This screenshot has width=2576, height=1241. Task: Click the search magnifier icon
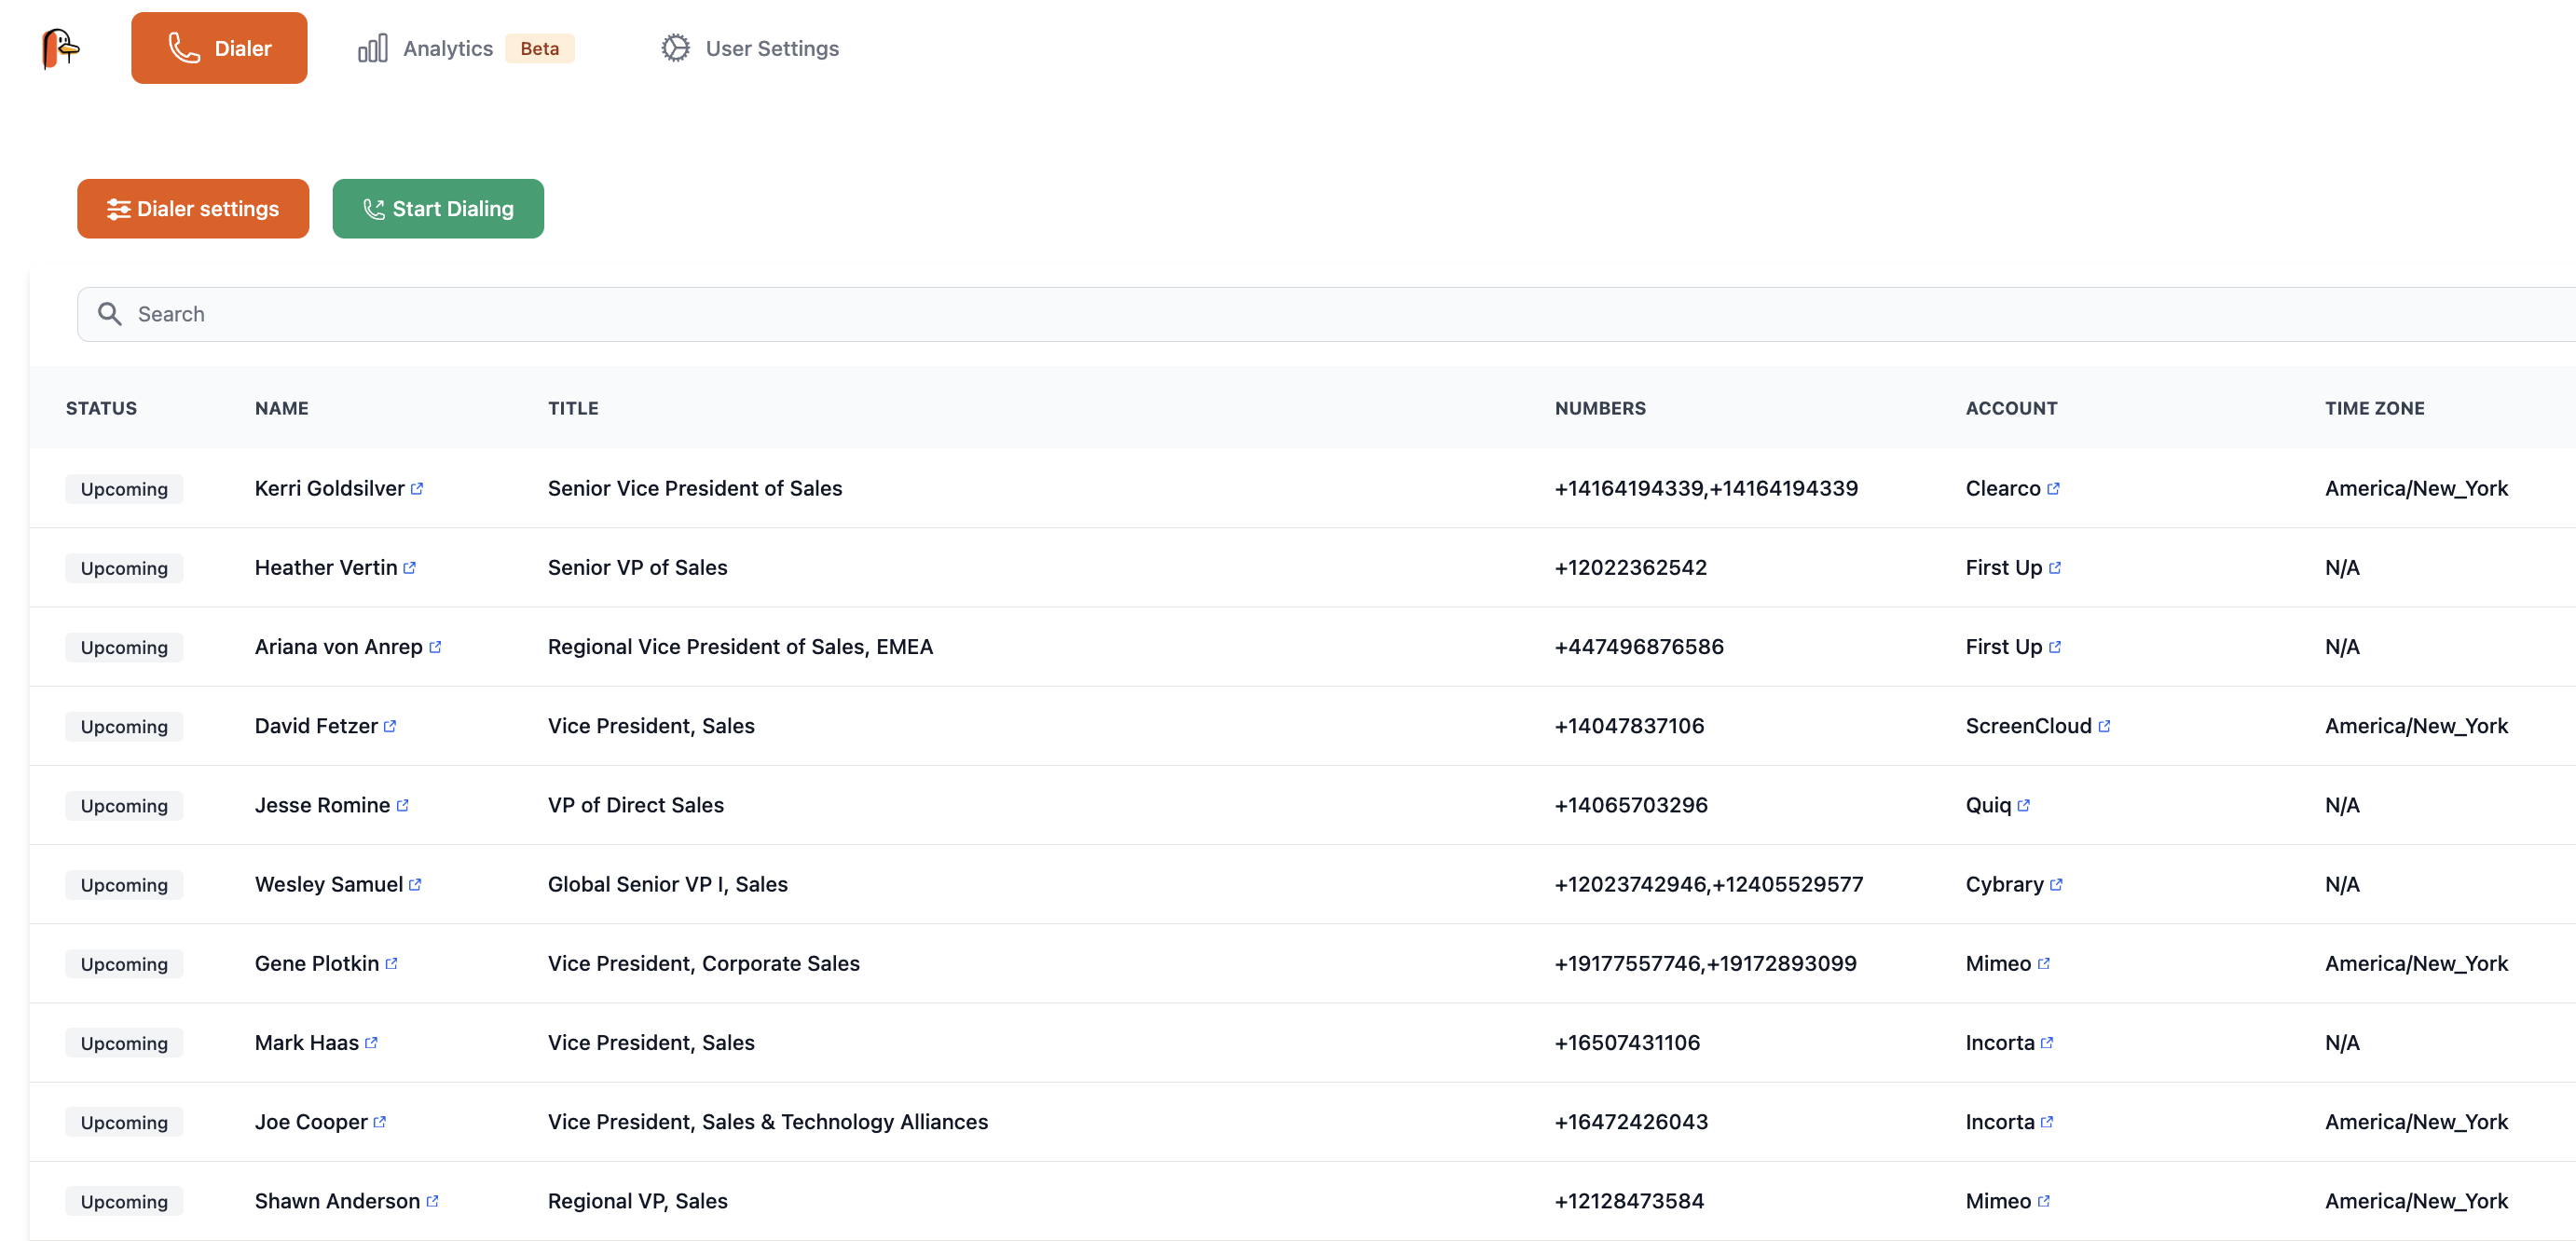point(110,314)
